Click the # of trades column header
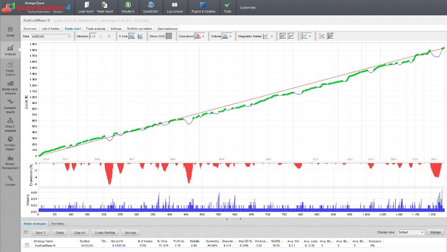This screenshot has height=252, width=447. 145,241
